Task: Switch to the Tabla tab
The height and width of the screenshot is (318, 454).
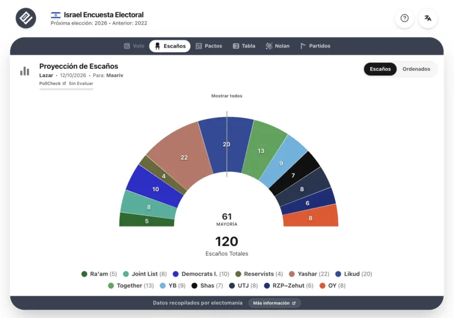Action: pyautogui.click(x=244, y=46)
